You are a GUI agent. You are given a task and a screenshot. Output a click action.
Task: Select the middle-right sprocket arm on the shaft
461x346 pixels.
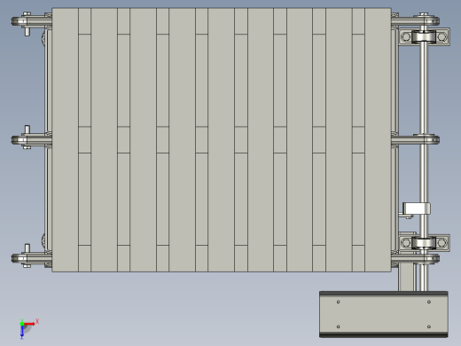(x=415, y=139)
